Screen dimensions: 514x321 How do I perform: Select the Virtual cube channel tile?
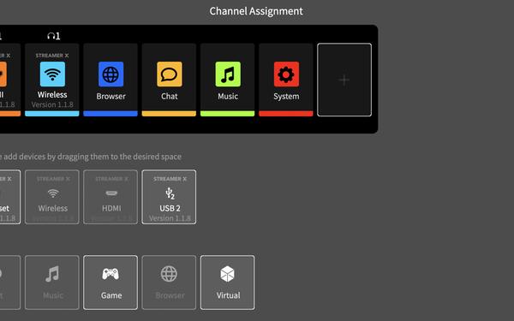pyautogui.click(x=228, y=282)
